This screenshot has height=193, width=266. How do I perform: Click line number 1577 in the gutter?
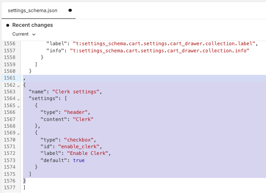click(x=10, y=188)
